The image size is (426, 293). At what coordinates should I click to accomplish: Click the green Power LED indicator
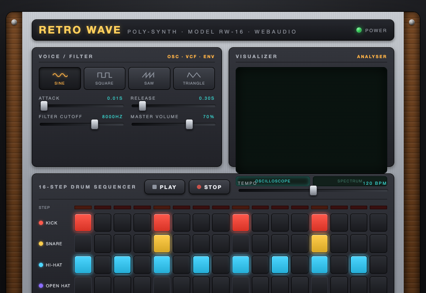pyautogui.click(x=359, y=30)
